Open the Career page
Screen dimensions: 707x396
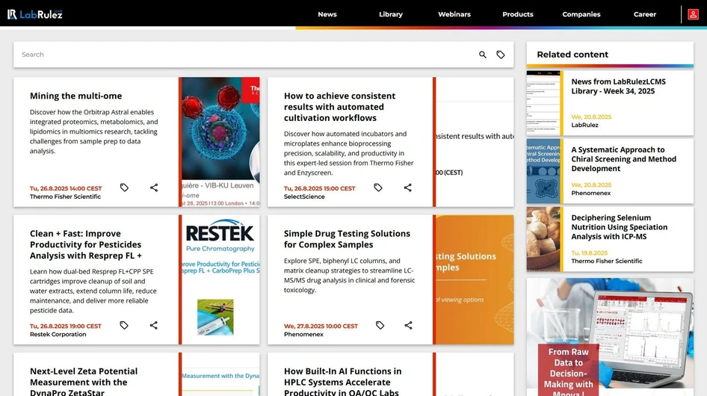point(645,14)
